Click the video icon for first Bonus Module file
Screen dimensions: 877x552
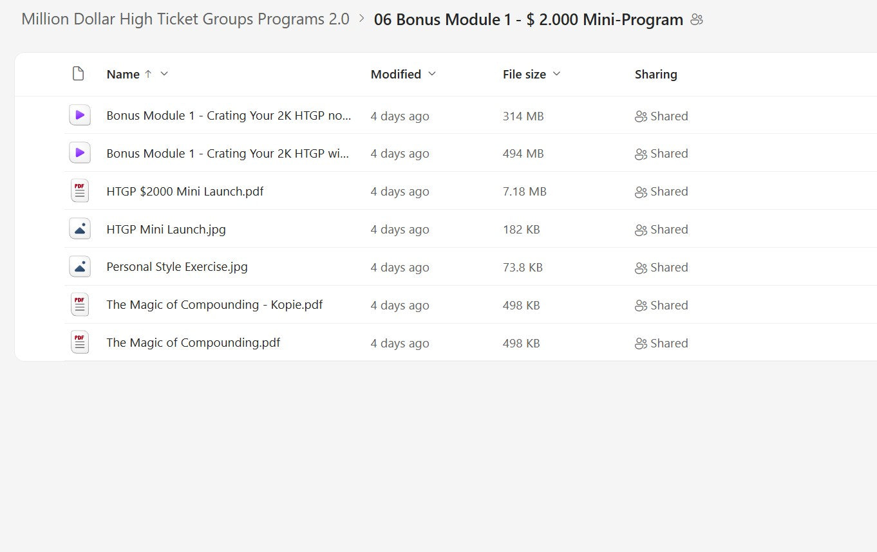(79, 115)
